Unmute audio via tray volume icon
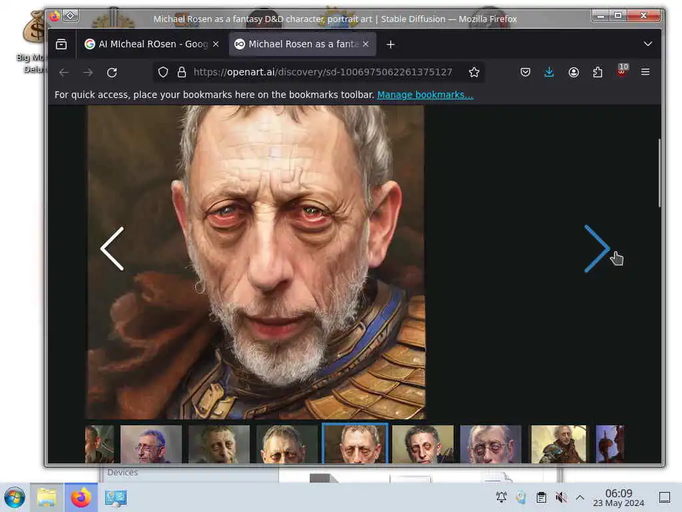The width and height of the screenshot is (682, 512). [561, 497]
